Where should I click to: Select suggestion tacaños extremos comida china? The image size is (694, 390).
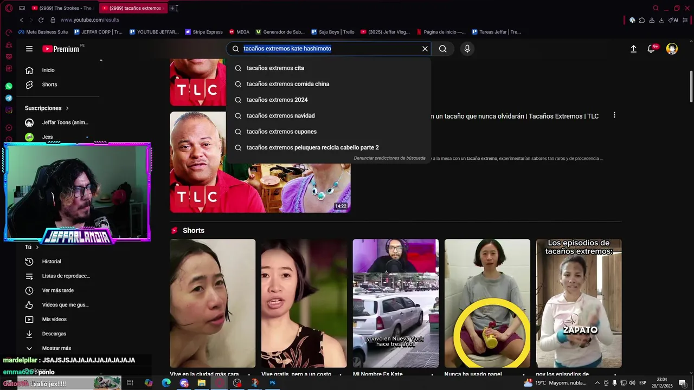coord(329,84)
